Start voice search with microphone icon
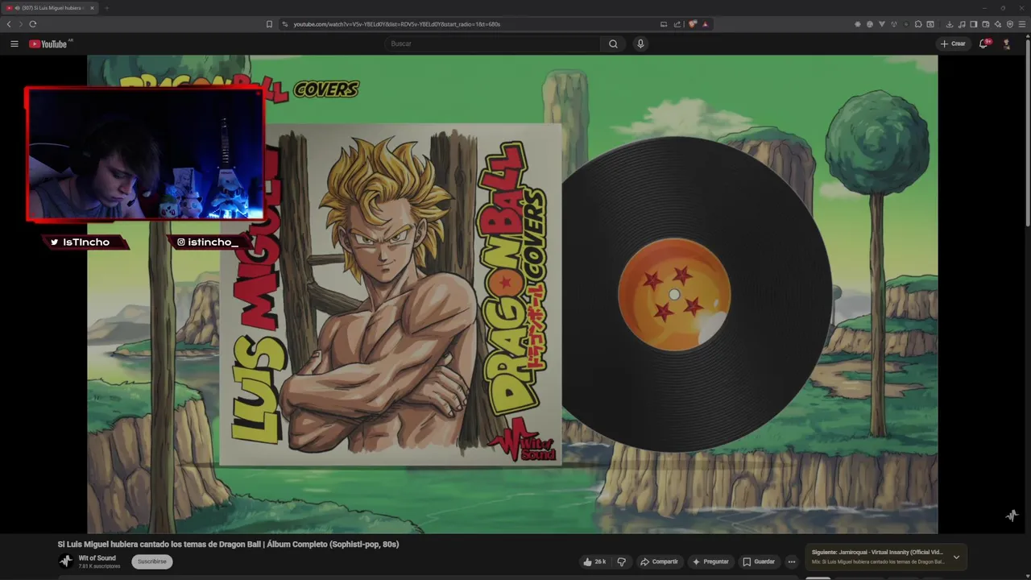Image resolution: width=1031 pixels, height=580 pixels. coord(640,43)
